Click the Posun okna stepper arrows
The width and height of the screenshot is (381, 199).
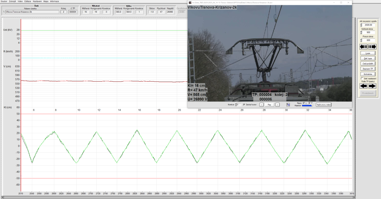click(361, 40)
